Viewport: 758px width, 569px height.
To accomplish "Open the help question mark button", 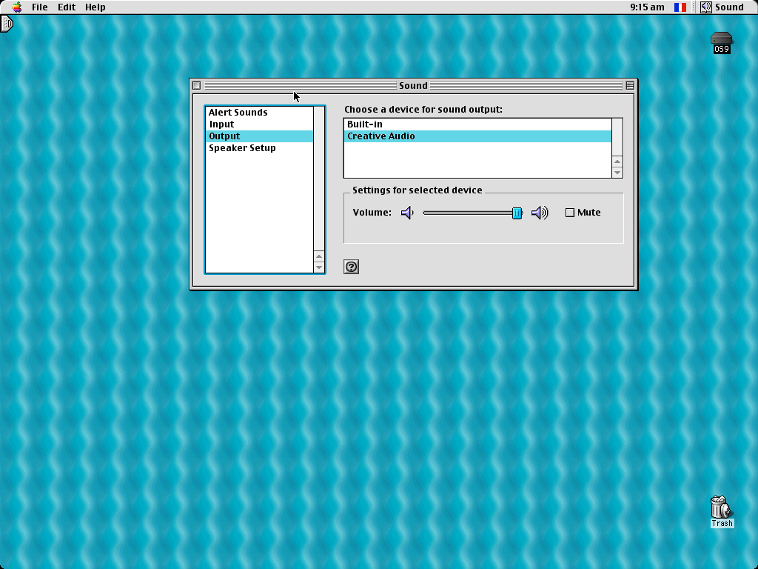I will tap(351, 267).
